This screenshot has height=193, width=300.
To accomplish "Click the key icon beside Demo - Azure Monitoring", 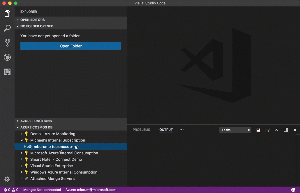I will coord(26,134).
